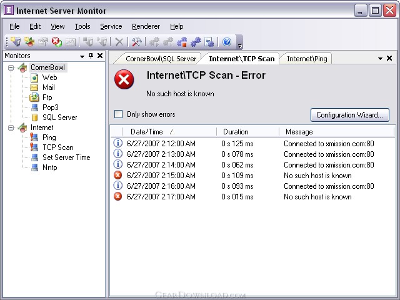Switch to the CornerBowl\SQL Server tab
The height and width of the screenshot is (300, 400).
point(161,59)
